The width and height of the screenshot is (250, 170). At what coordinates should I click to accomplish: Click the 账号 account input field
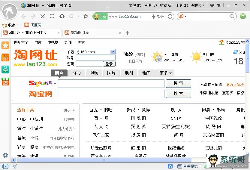click(95, 58)
